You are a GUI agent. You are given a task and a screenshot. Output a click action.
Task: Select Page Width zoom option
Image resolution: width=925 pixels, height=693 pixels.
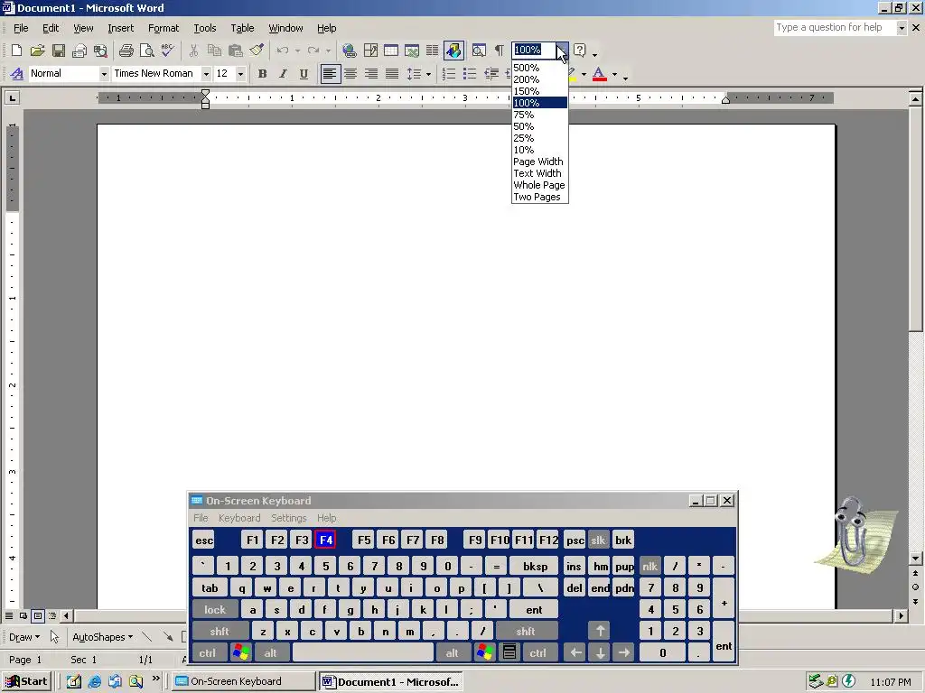[x=540, y=162]
